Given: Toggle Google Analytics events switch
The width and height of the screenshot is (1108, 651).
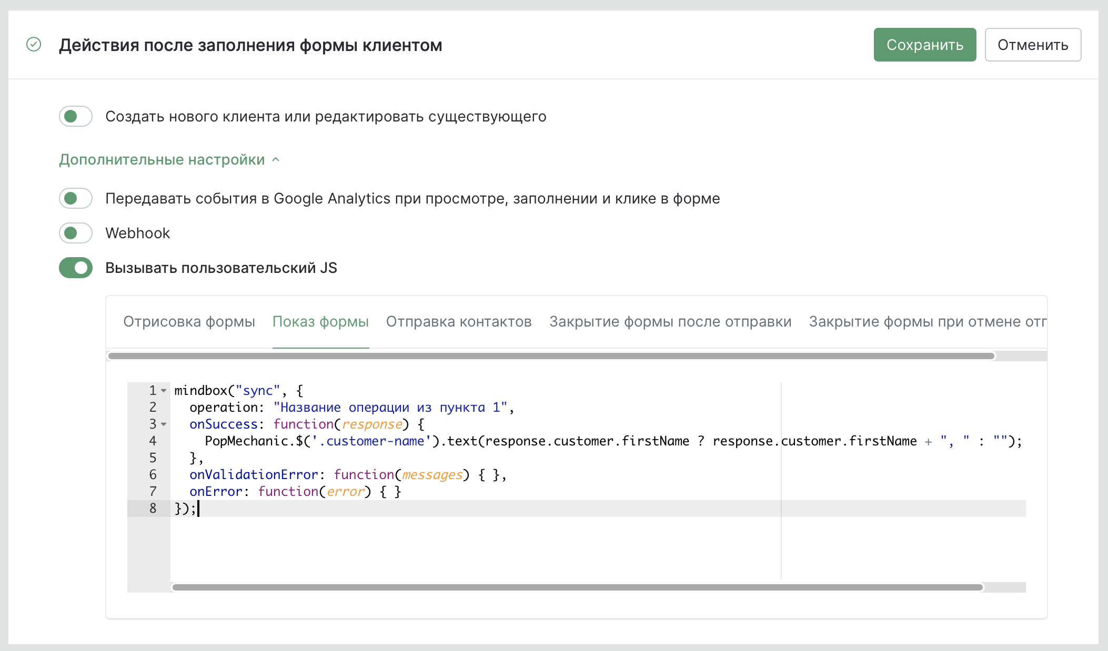Looking at the screenshot, I should (x=76, y=198).
